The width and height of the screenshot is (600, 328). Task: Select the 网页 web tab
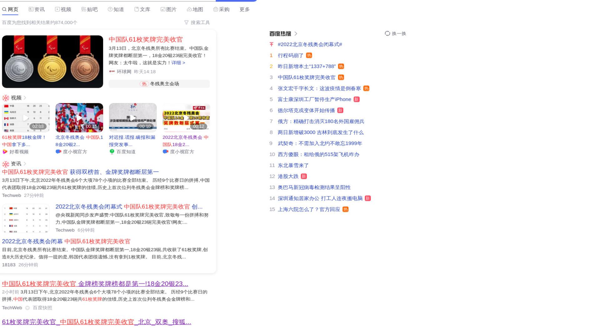(x=10, y=9)
